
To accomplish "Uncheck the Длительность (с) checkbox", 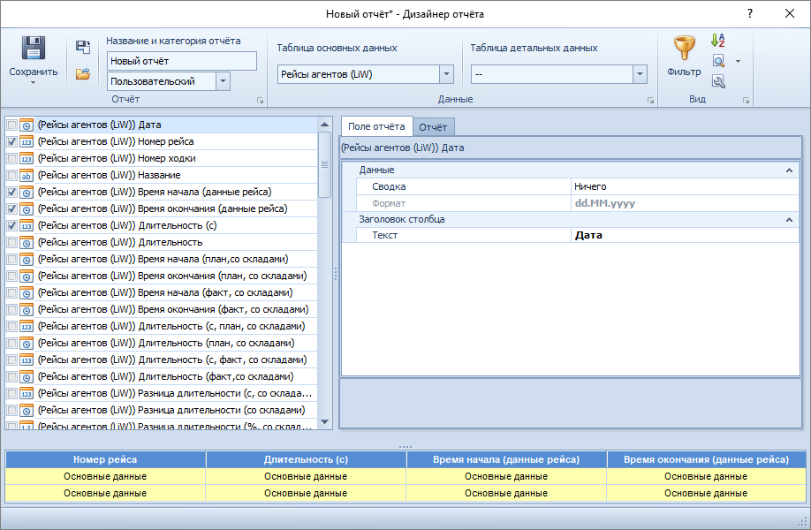I will [x=11, y=226].
